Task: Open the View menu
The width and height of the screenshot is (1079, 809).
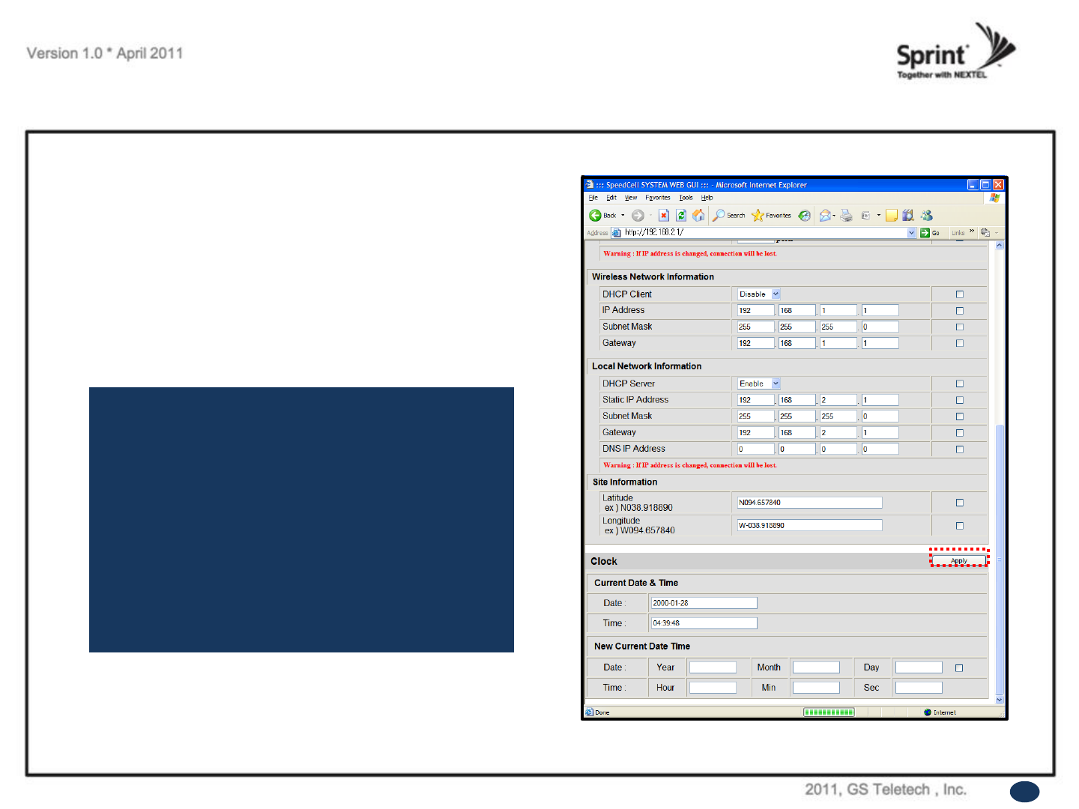Action: 631,198
